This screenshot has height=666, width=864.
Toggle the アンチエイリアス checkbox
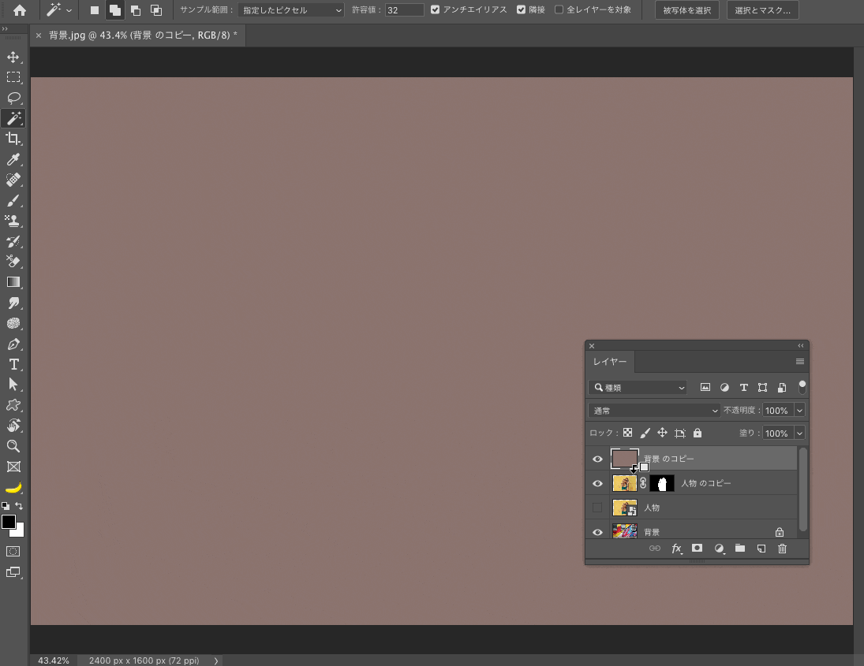tap(436, 9)
